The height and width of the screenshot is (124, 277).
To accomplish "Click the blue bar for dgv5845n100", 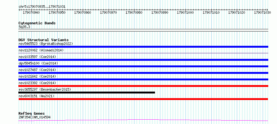I will click(x=143, y=66).
